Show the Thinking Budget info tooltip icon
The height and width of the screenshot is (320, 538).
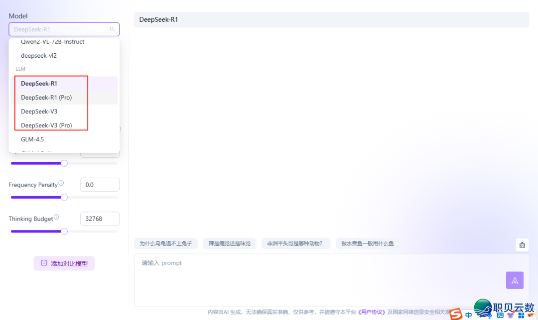click(x=56, y=217)
